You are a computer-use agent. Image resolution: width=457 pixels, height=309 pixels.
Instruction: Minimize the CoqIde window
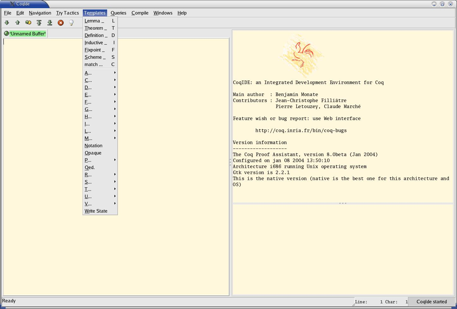point(434,4)
